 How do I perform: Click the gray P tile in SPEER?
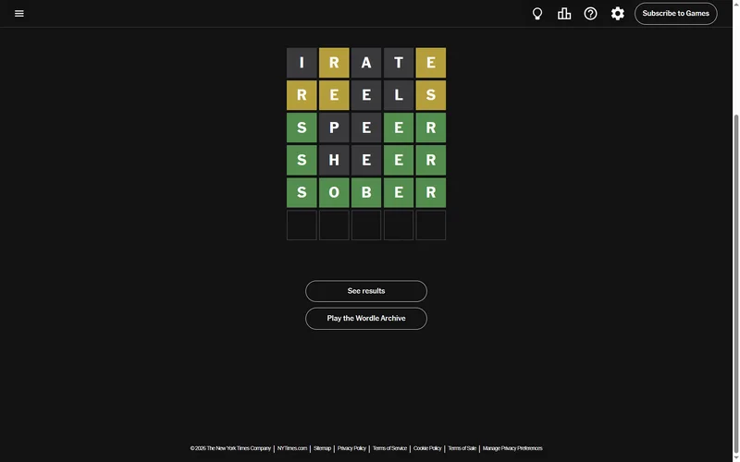click(334, 128)
